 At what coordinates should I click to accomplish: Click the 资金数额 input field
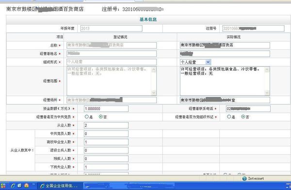point(106,109)
